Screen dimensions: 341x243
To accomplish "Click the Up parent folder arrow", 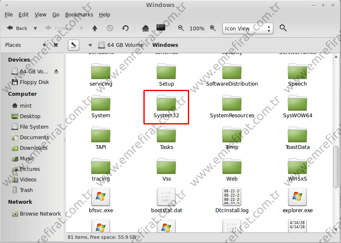I will click(95, 28).
